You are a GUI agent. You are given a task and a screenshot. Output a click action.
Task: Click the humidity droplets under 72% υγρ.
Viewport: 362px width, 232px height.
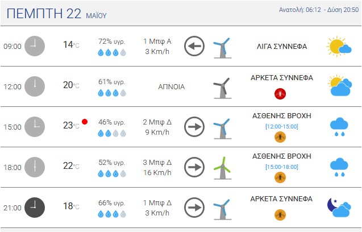point(112,53)
